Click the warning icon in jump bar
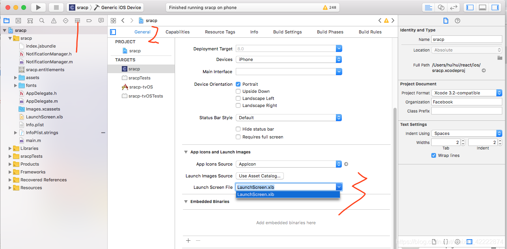 [386, 20]
